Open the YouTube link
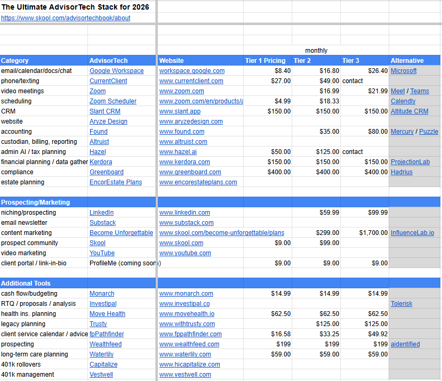The width and height of the screenshot is (442, 381). pos(102,253)
